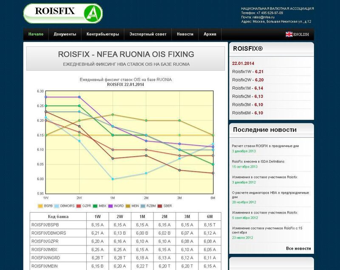Click the Roisfix1M - 6,14 entry
Screen dimensions: 340x270
coord(247,88)
